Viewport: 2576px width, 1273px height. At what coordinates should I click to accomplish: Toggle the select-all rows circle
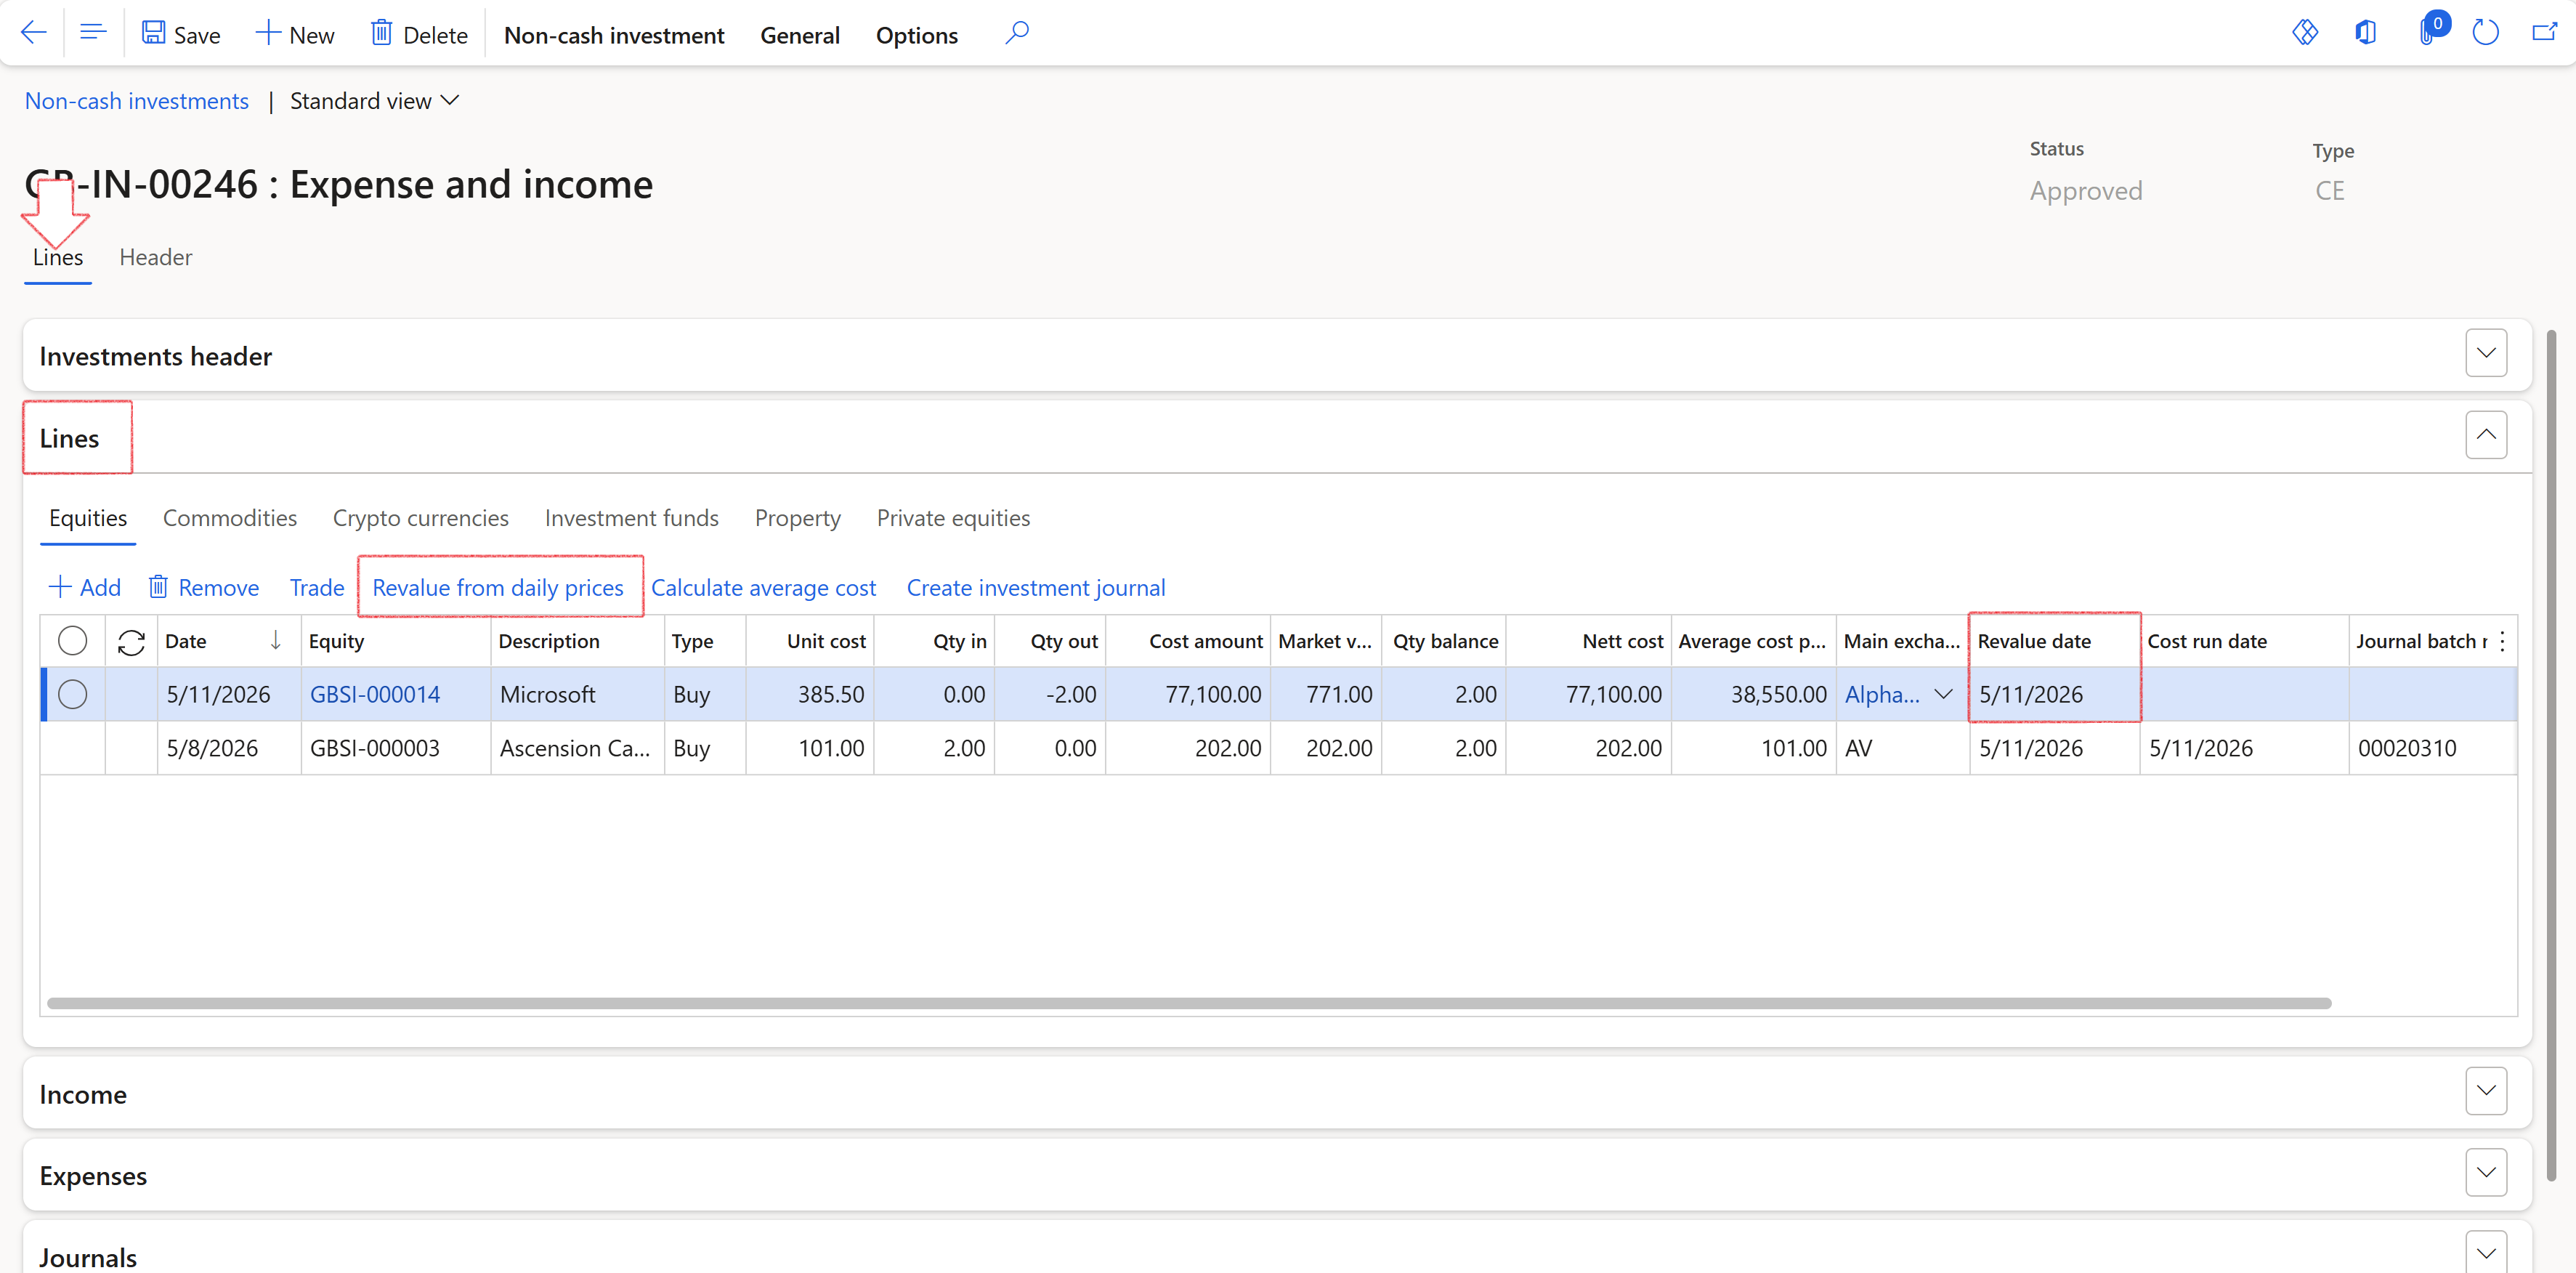[x=72, y=641]
